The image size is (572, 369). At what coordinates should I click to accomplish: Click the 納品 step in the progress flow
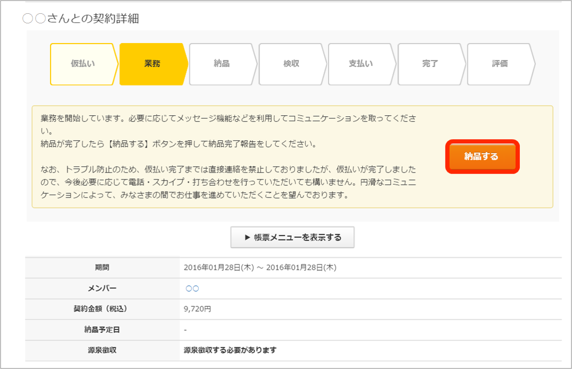[x=222, y=64]
